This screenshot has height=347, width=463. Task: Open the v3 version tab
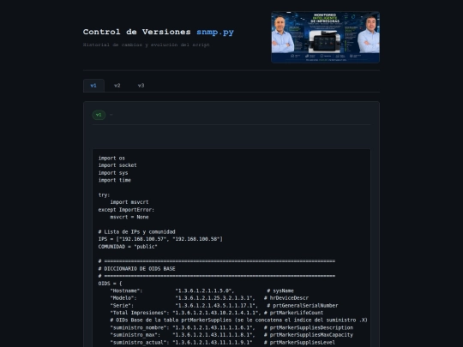pos(141,86)
